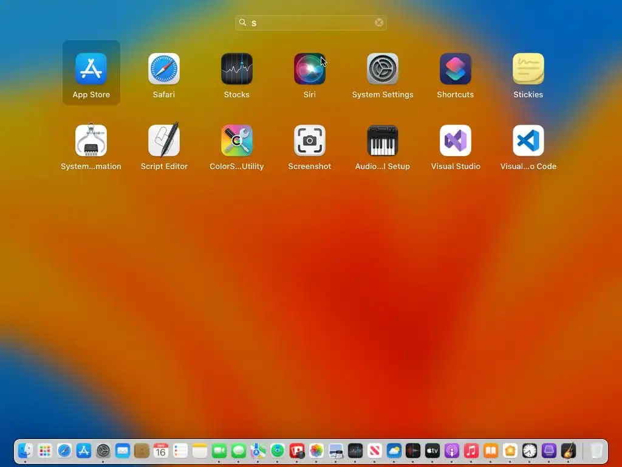The image size is (622, 467).
Task: Open System Settings from the Dock
Action: (x=103, y=451)
